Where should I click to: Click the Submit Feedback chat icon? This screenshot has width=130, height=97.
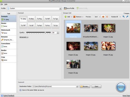click(x=2, y=96)
